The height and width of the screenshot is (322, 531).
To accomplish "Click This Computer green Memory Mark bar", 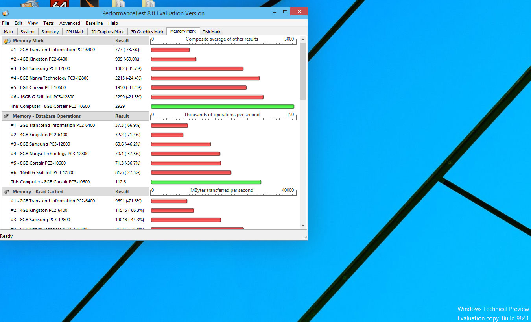I will click(222, 106).
